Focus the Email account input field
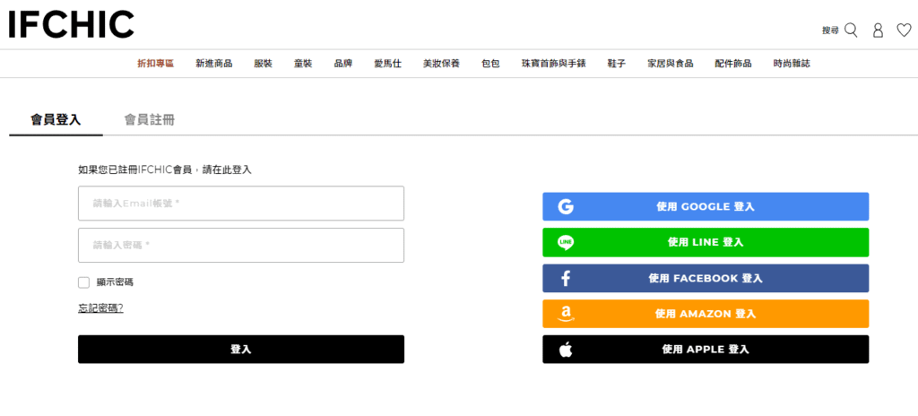Image resolution: width=918 pixels, height=416 pixels. (x=241, y=204)
